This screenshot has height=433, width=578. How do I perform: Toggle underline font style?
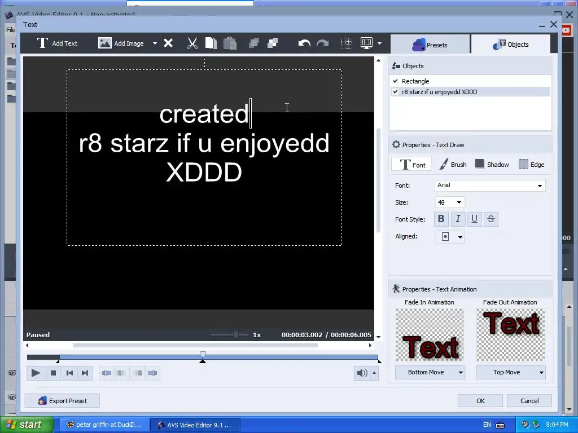(x=474, y=219)
